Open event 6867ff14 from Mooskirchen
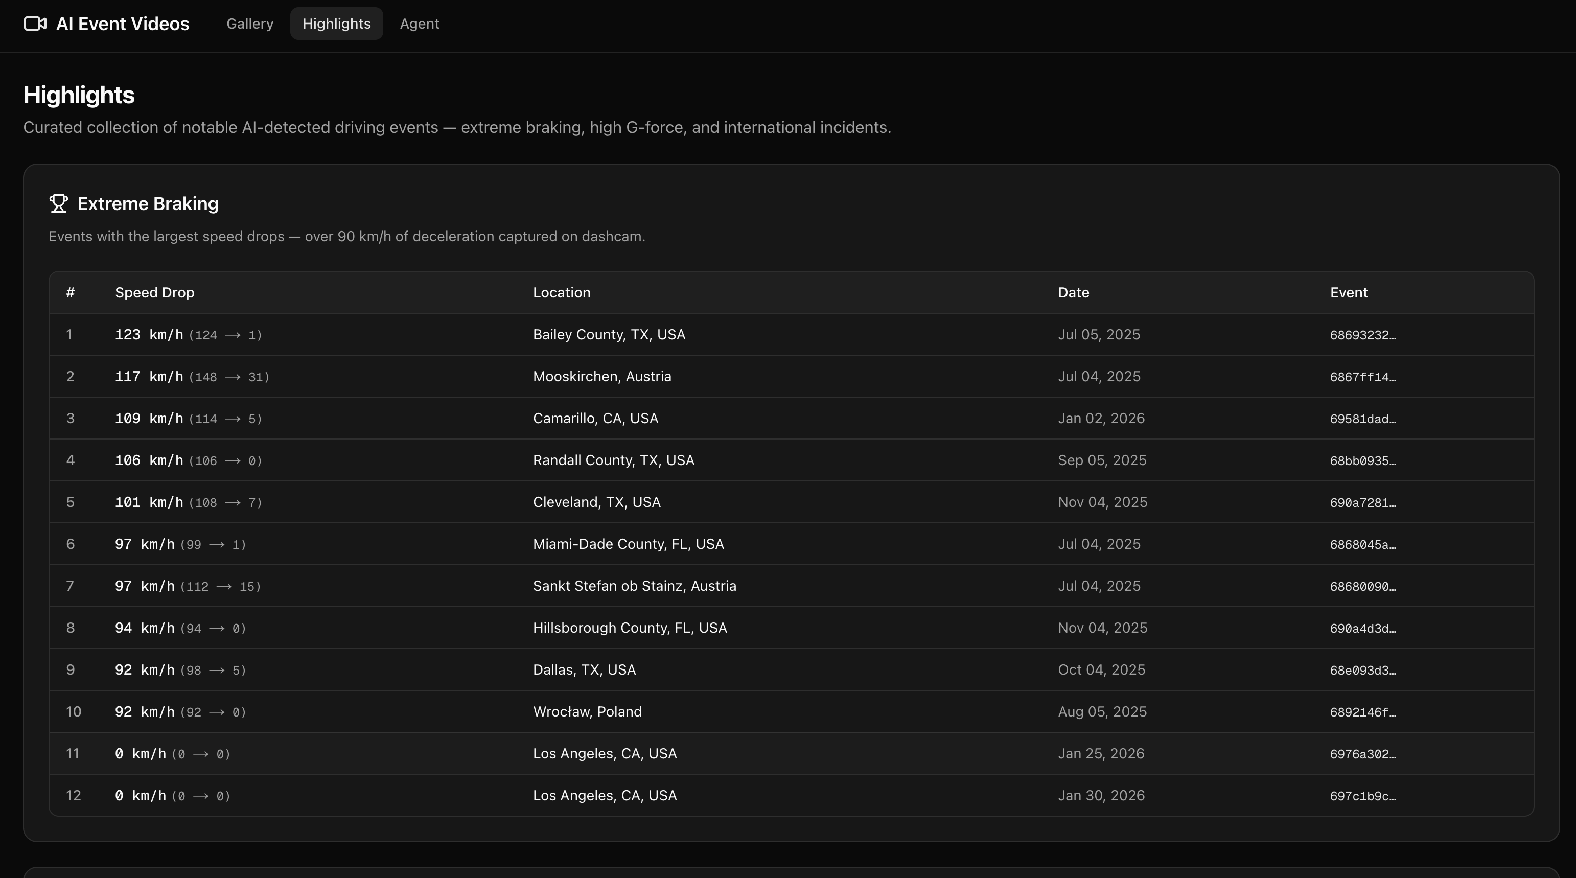 1362,377
